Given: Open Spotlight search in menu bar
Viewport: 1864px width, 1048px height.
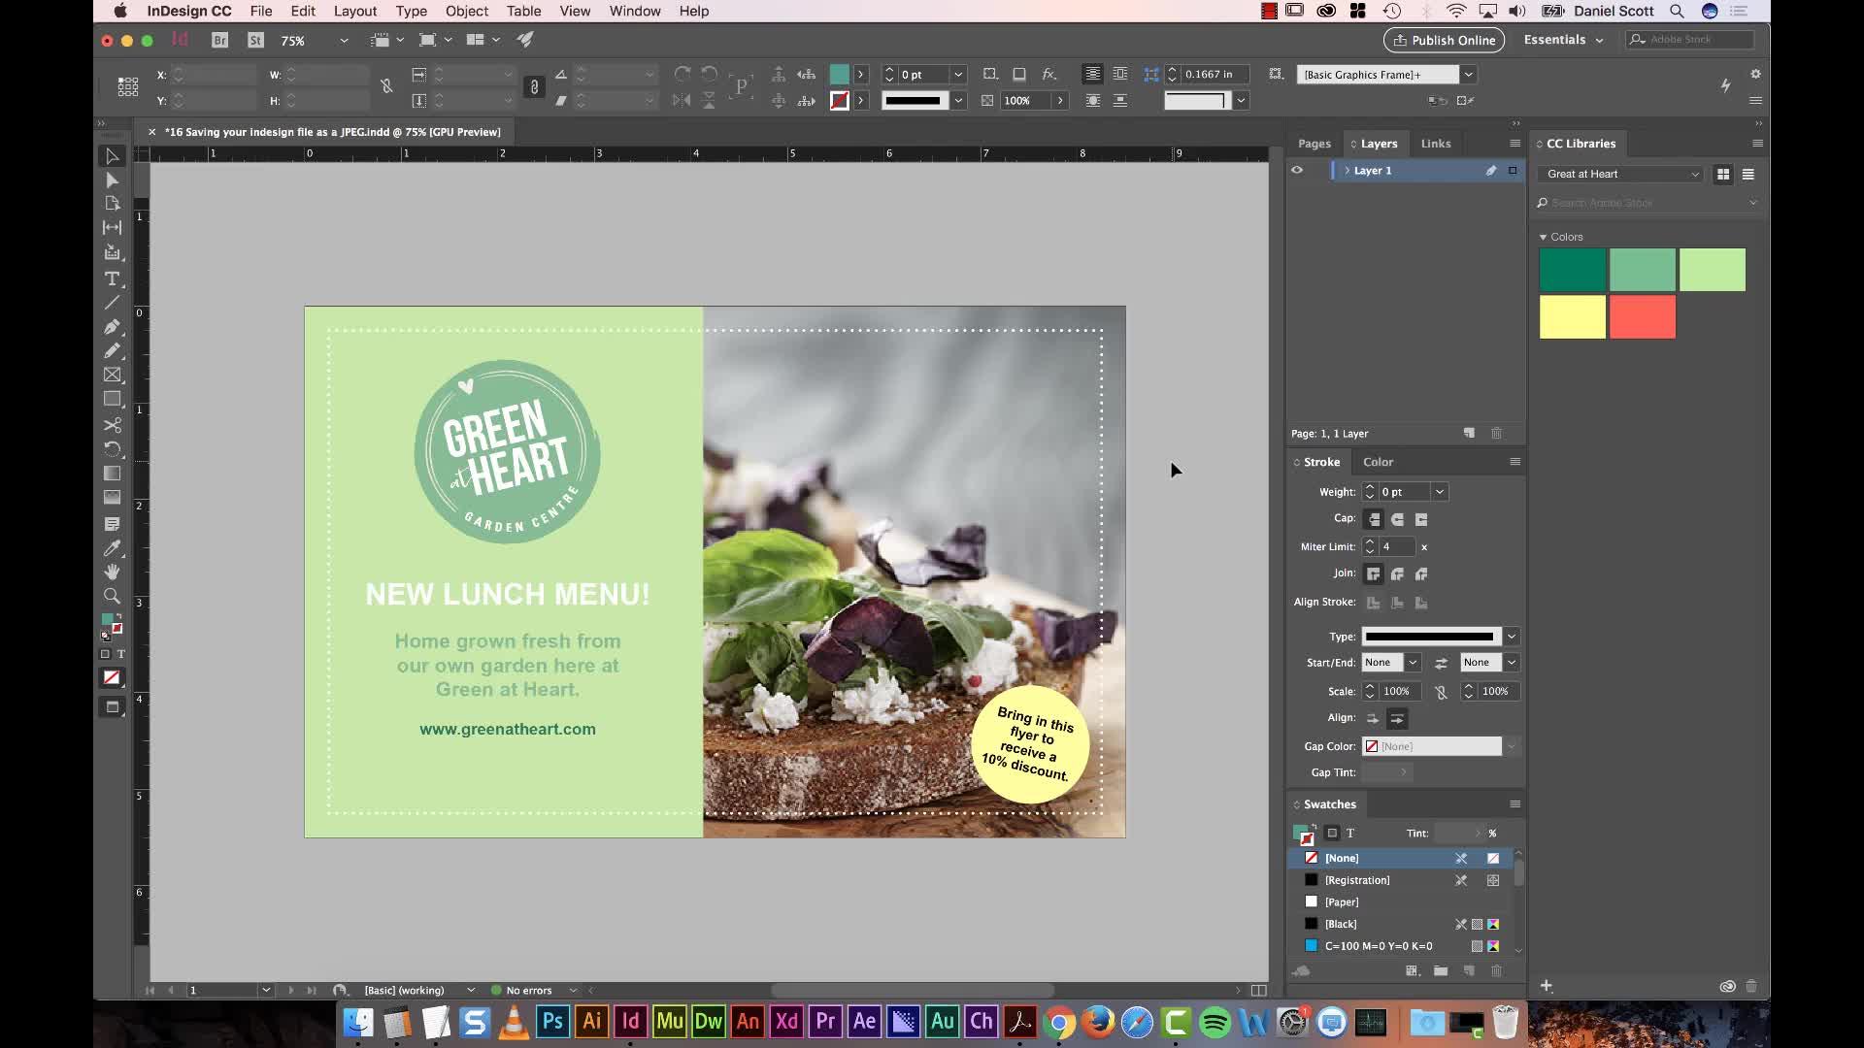Looking at the screenshot, I should pos(1677,11).
